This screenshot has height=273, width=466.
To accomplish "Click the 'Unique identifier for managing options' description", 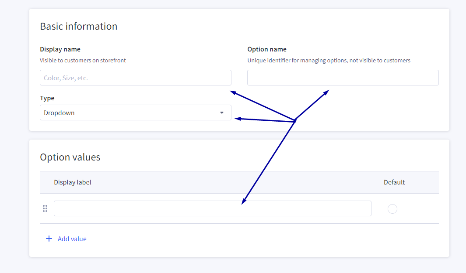I will tap(329, 61).
